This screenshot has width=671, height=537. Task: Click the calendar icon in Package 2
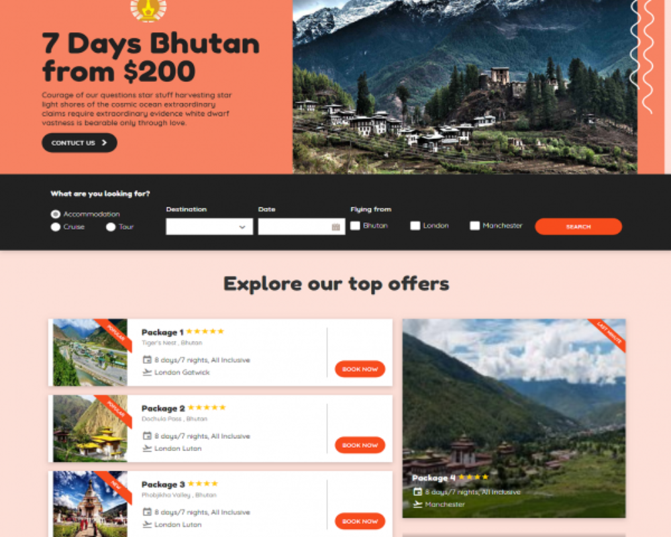click(x=147, y=436)
